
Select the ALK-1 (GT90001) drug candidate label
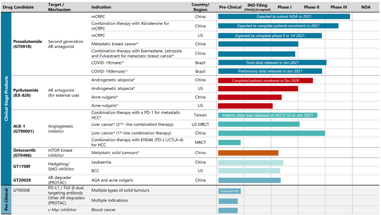click(x=24, y=129)
